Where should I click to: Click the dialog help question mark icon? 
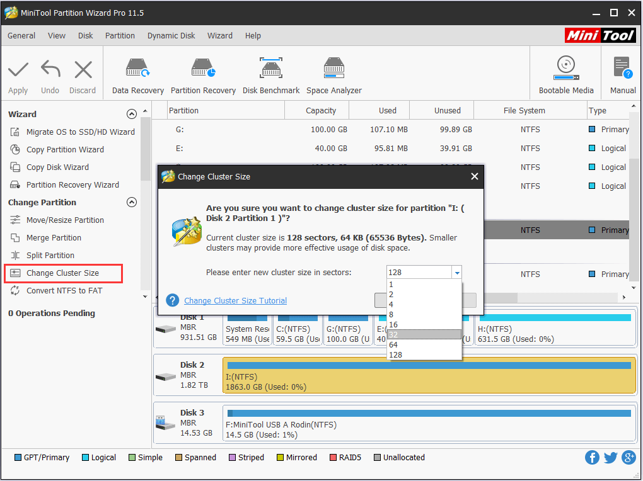[x=173, y=300]
